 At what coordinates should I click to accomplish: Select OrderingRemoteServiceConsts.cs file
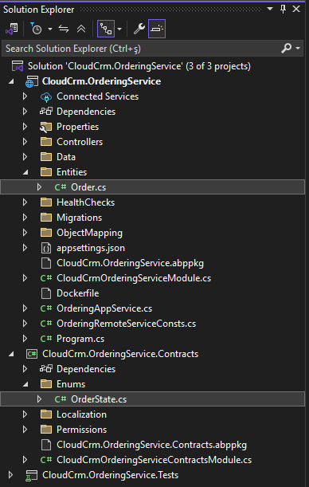(127, 324)
